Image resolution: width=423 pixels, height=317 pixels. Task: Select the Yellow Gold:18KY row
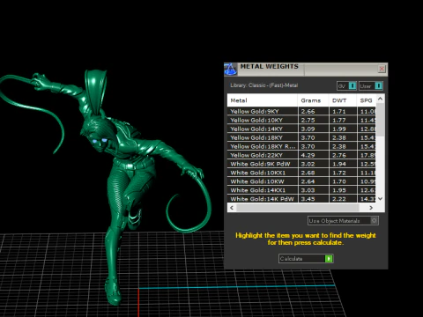point(301,137)
